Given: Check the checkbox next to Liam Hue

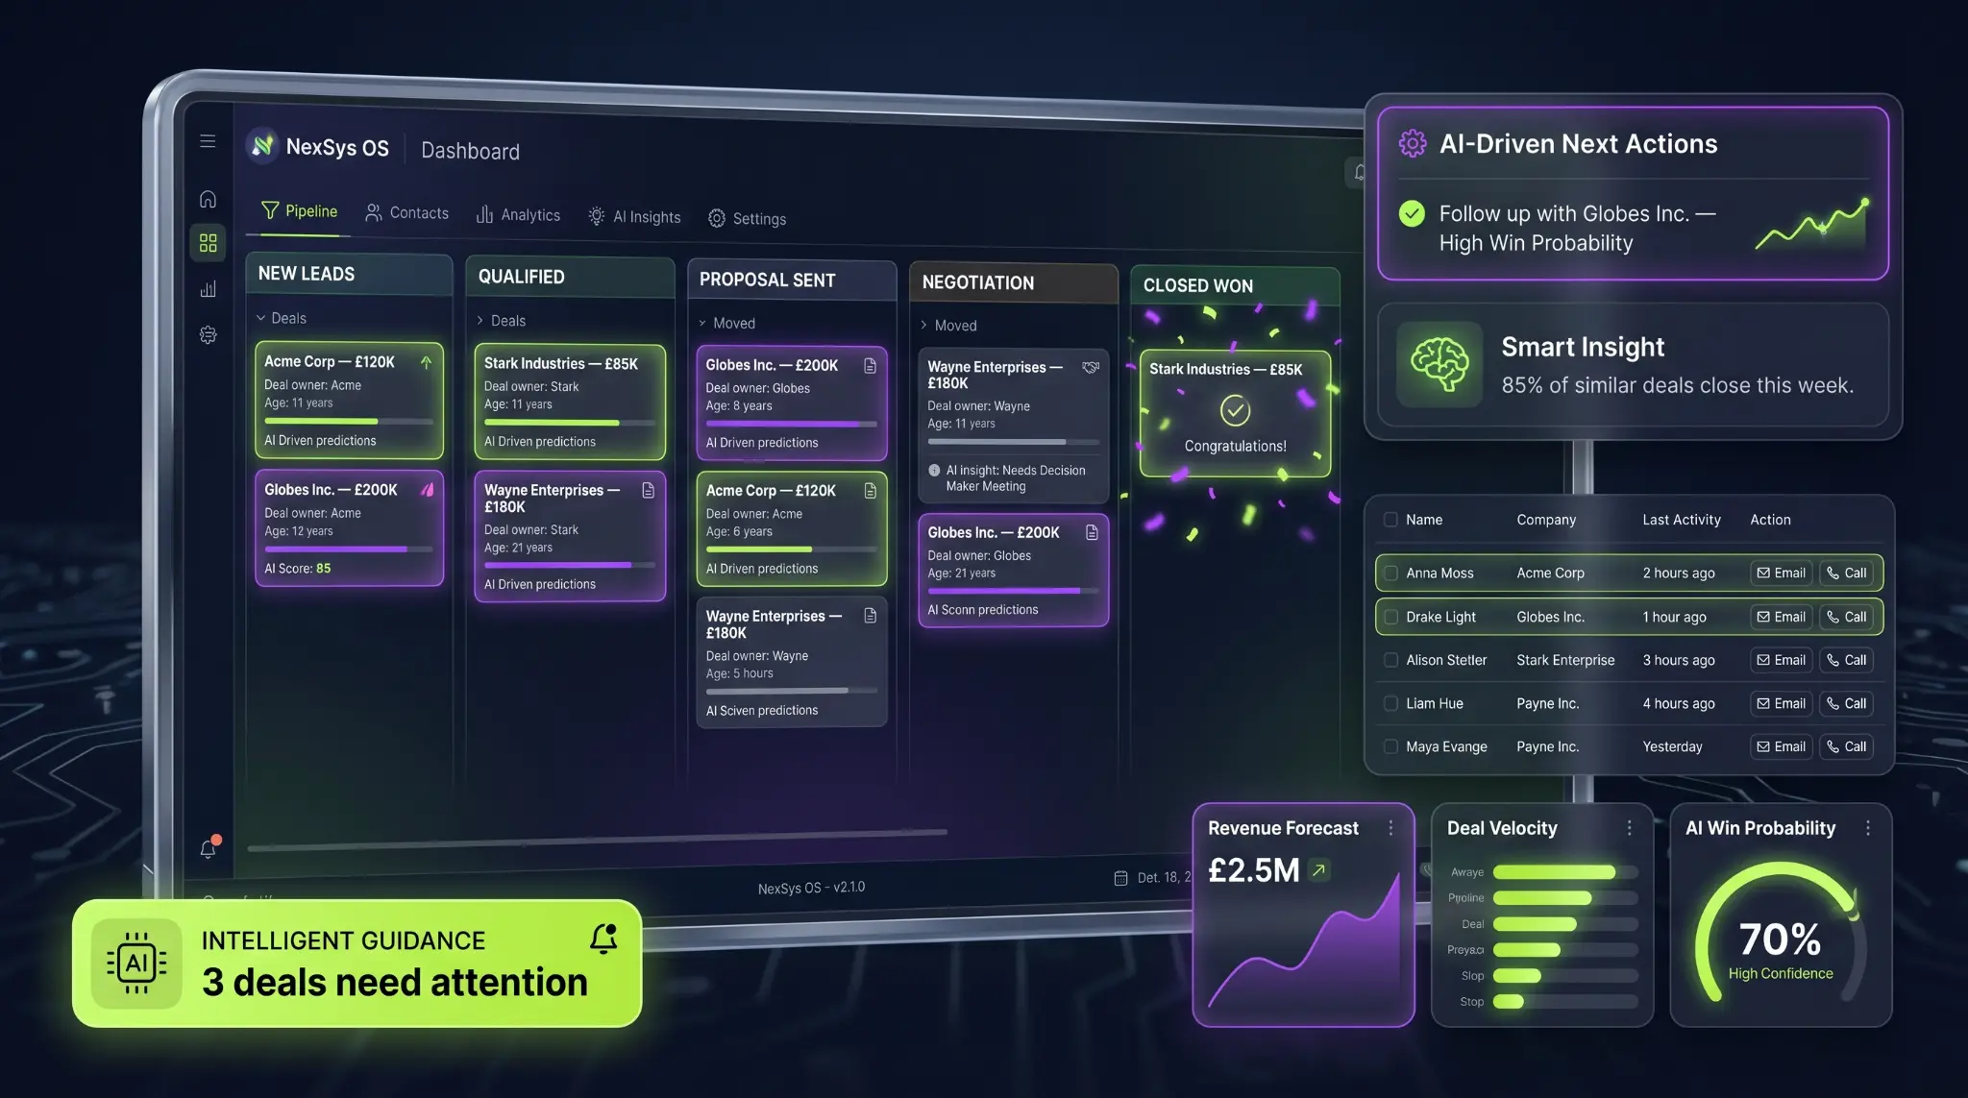Looking at the screenshot, I should [1390, 703].
